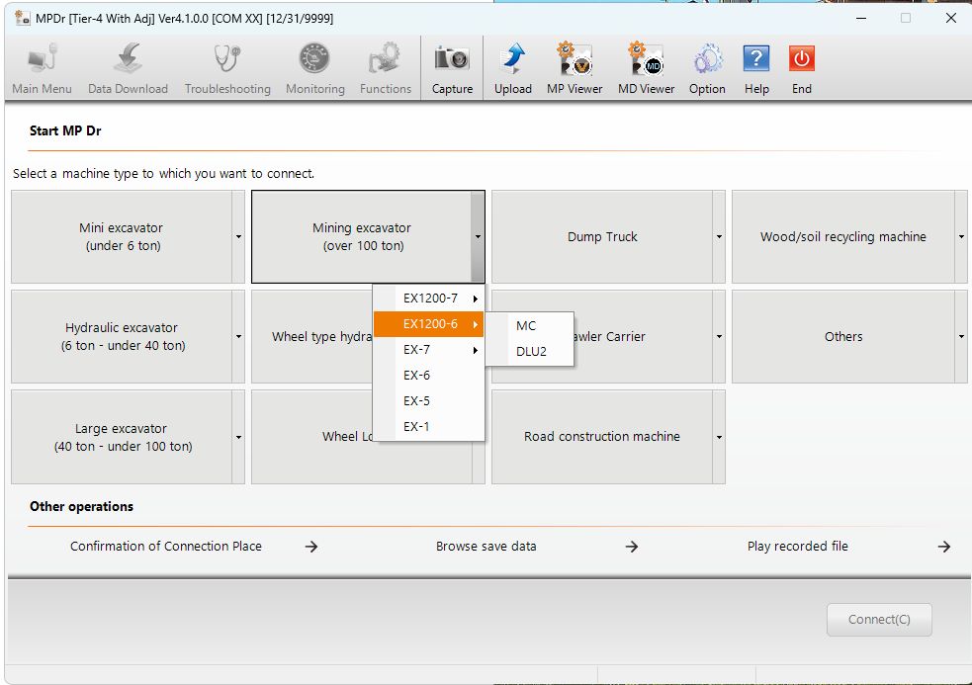
Task: Click the Confirmation of Connection Place arrow
Action: pos(311,547)
